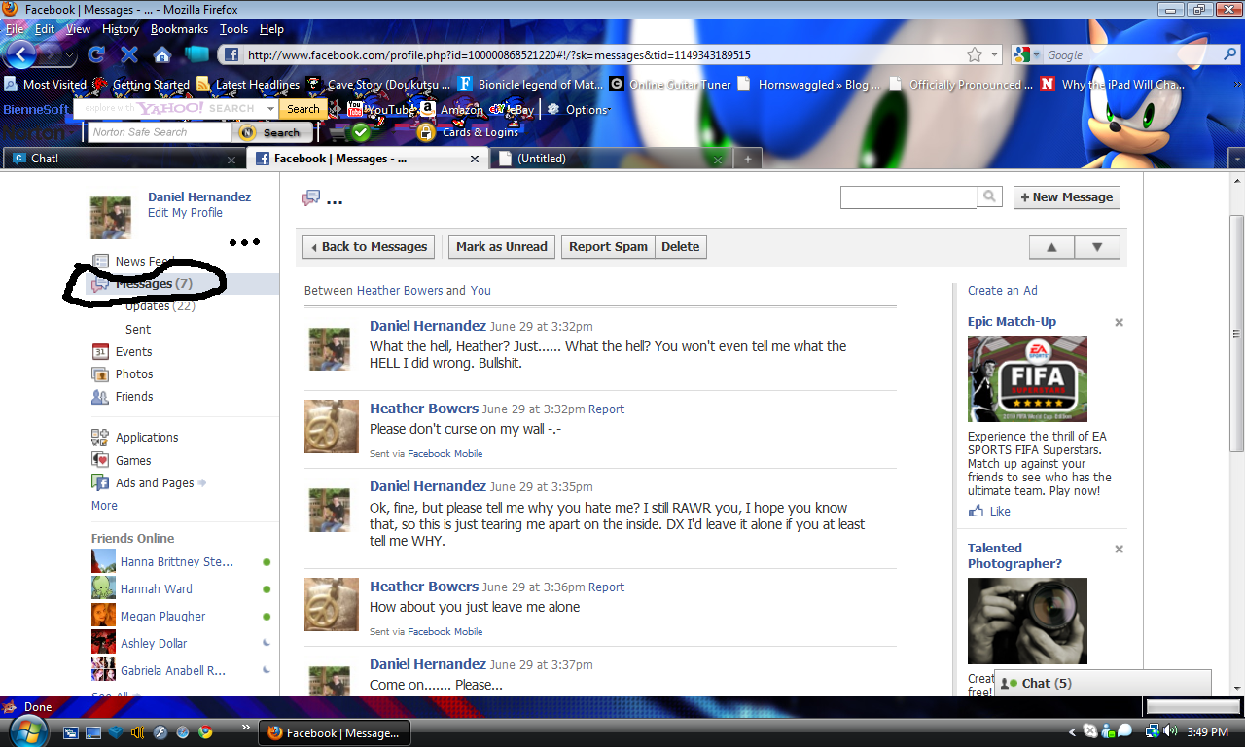Expand the More link in sidebar
Screen dimensions: 1245x747
pyautogui.click(x=104, y=506)
